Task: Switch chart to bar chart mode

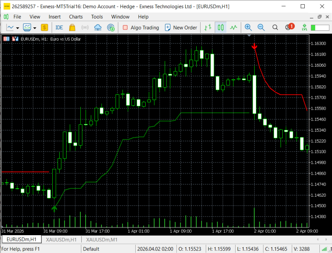Action: tap(208, 28)
